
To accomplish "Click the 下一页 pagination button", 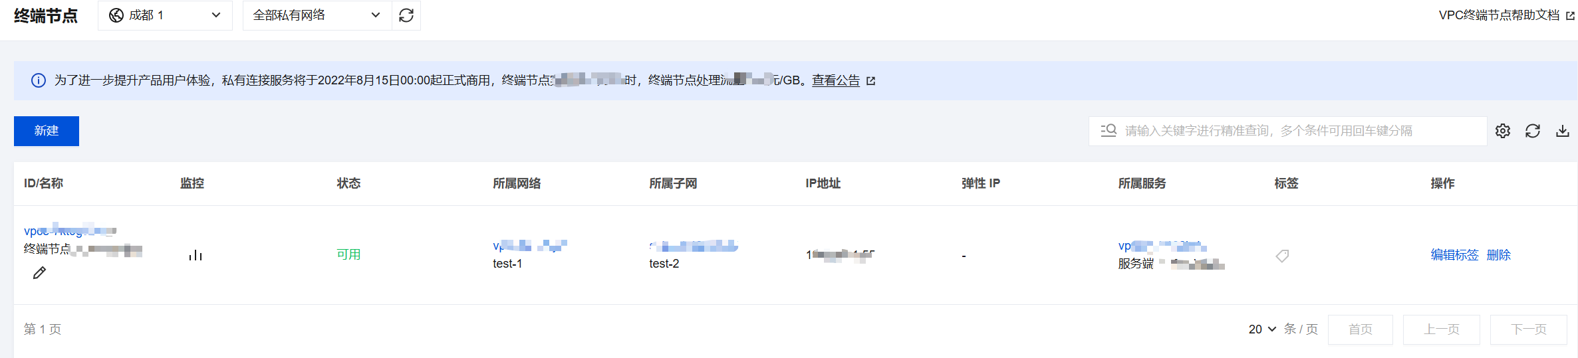I will [x=1529, y=329].
